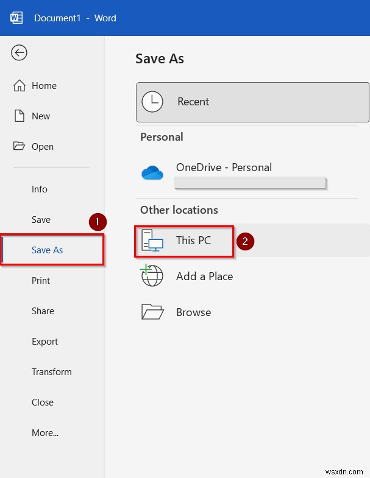Select Transform in the sidebar

click(52, 372)
